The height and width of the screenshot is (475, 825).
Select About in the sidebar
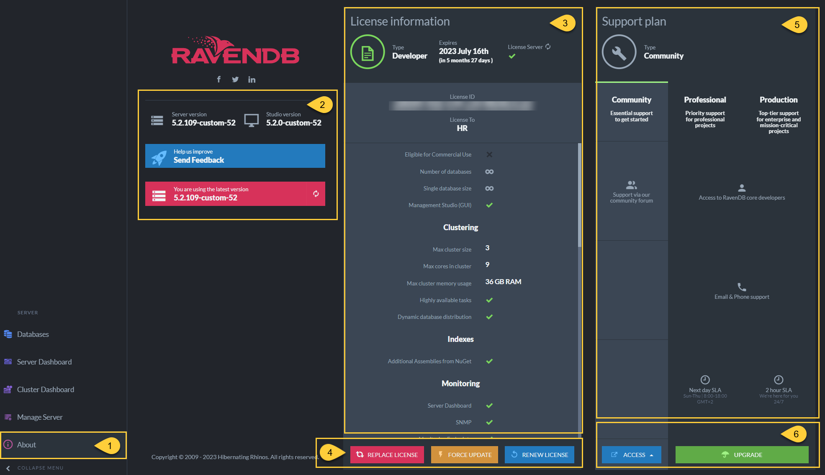pos(63,444)
